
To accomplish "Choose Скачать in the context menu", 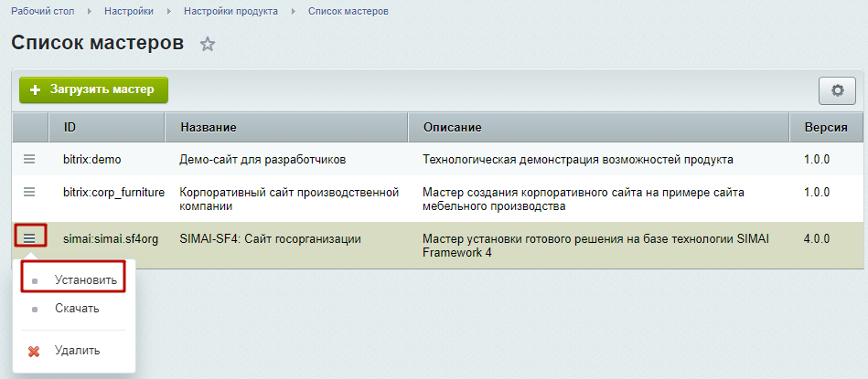I will tap(77, 309).
